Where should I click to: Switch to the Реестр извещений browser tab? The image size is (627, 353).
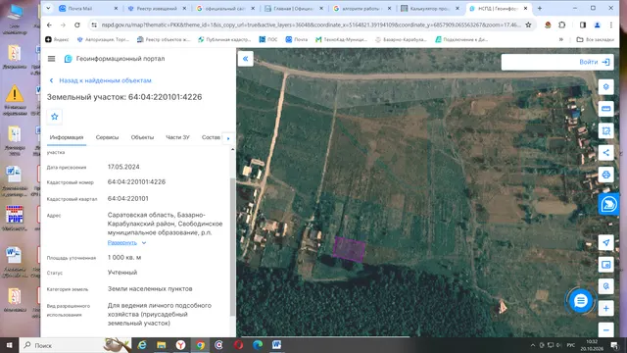pos(157,8)
